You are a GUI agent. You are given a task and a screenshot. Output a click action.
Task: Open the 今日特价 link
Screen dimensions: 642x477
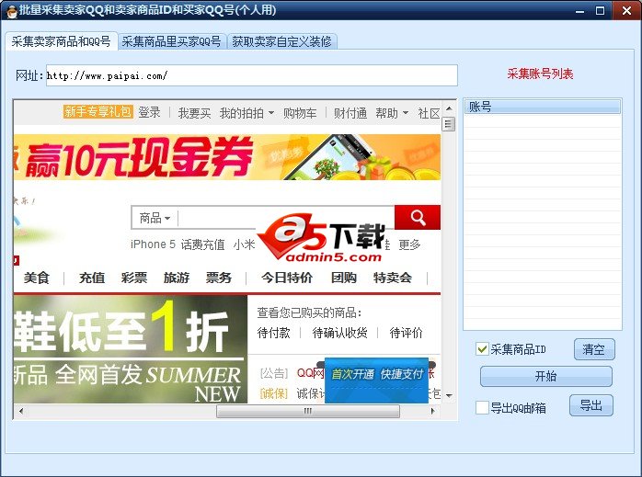tap(287, 278)
